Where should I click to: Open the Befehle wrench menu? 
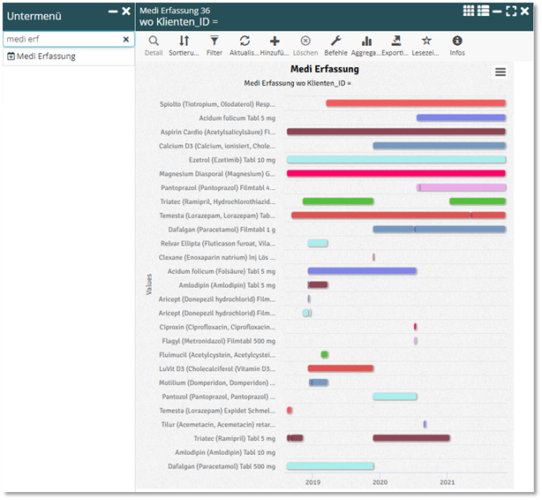(335, 42)
